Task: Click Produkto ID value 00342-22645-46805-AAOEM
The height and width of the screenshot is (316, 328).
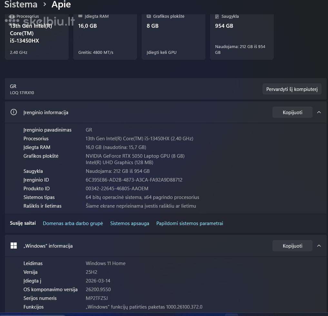Action: 117,188
